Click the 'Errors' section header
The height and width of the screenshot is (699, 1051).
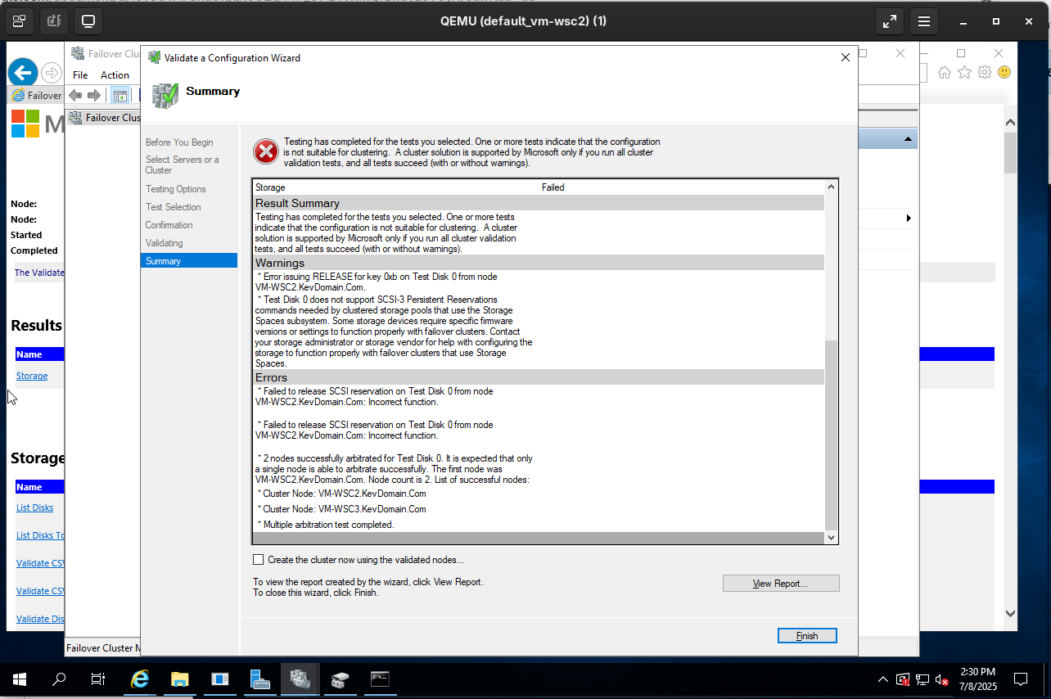coord(539,377)
